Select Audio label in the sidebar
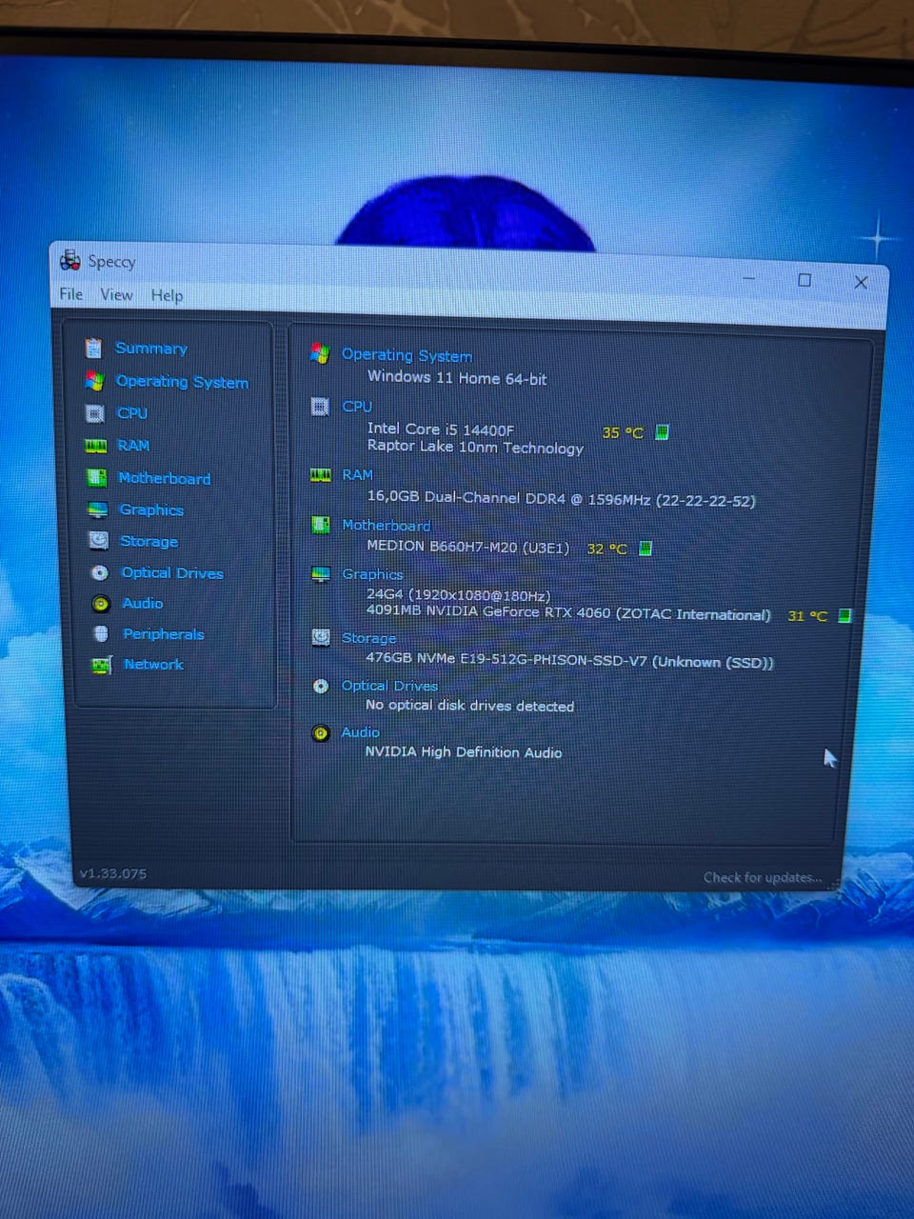This screenshot has height=1219, width=914. tap(142, 604)
